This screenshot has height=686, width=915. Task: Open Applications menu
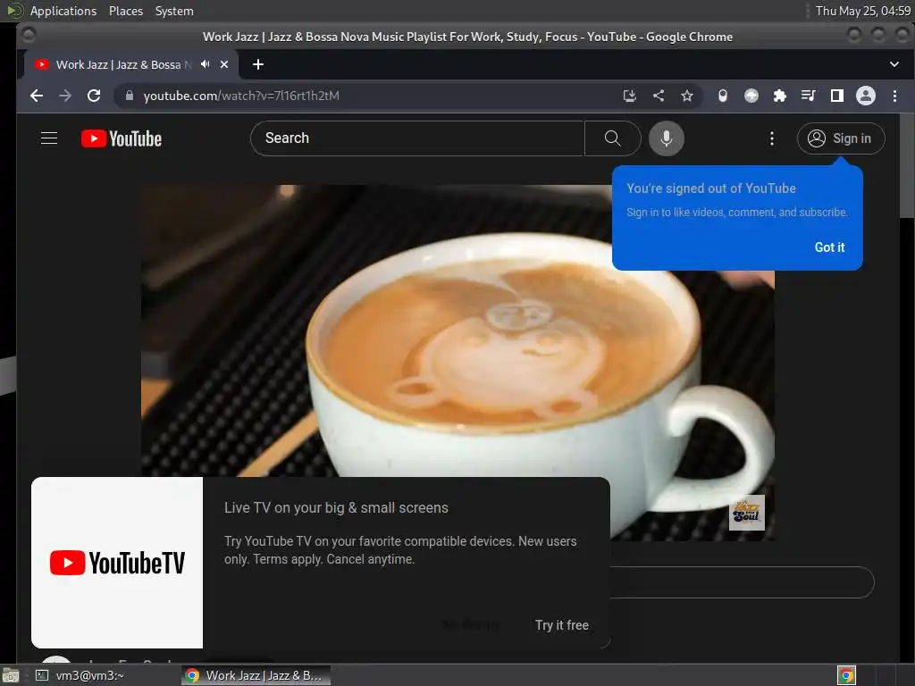(x=63, y=11)
